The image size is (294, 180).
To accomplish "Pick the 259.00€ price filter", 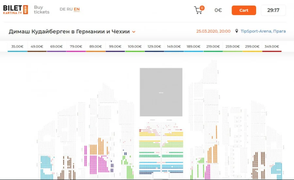I will point(233,47).
